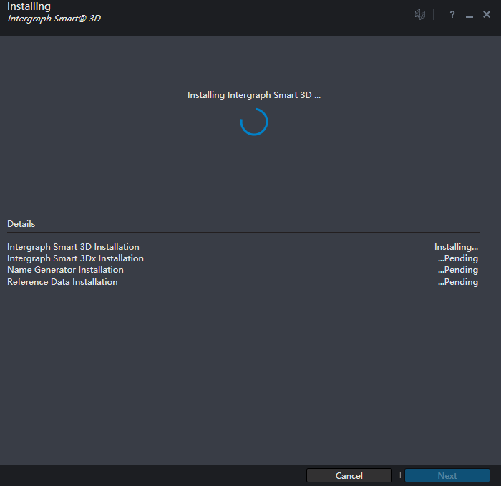Click the separator between Cancel and Next

400,475
